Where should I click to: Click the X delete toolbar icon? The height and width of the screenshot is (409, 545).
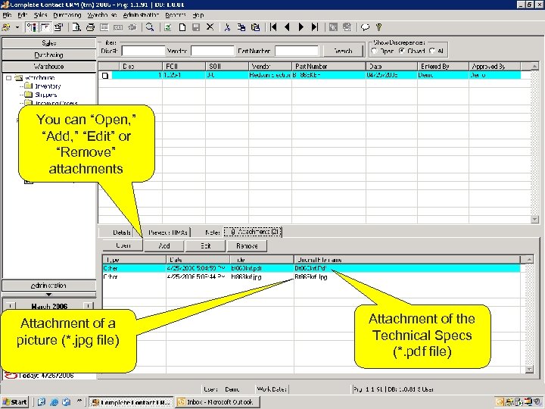click(210, 27)
